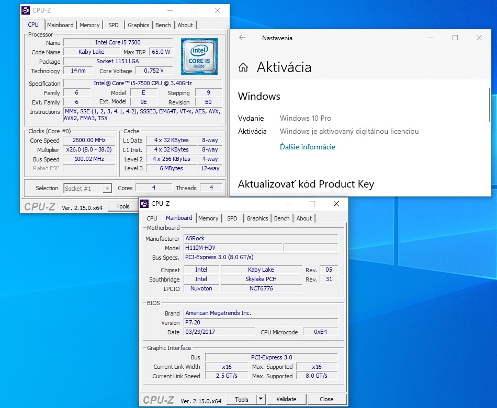
Task: Open the Socket #1 selection dropdown
Action: [x=87, y=188]
